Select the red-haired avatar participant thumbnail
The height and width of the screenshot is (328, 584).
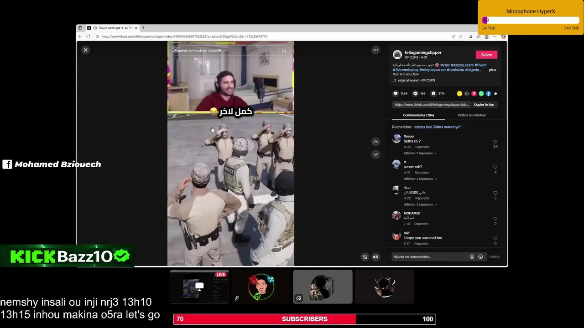point(261,287)
